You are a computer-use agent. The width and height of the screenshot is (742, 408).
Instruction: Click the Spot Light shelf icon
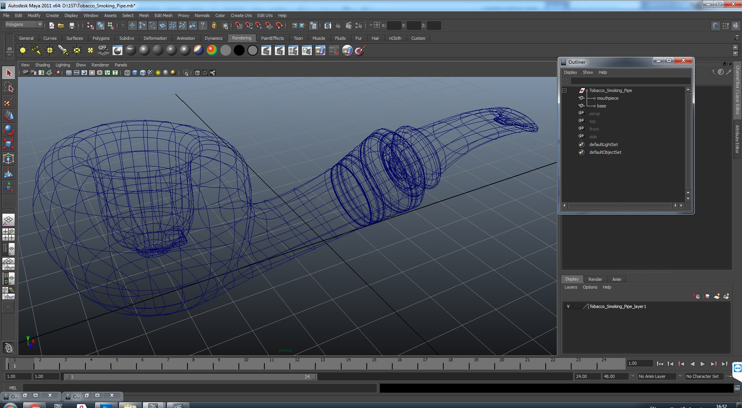tap(63, 51)
